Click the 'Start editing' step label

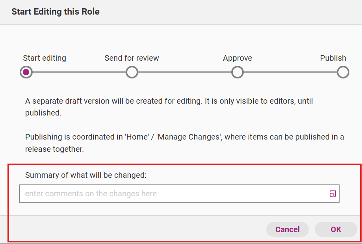[x=45, y=58]
